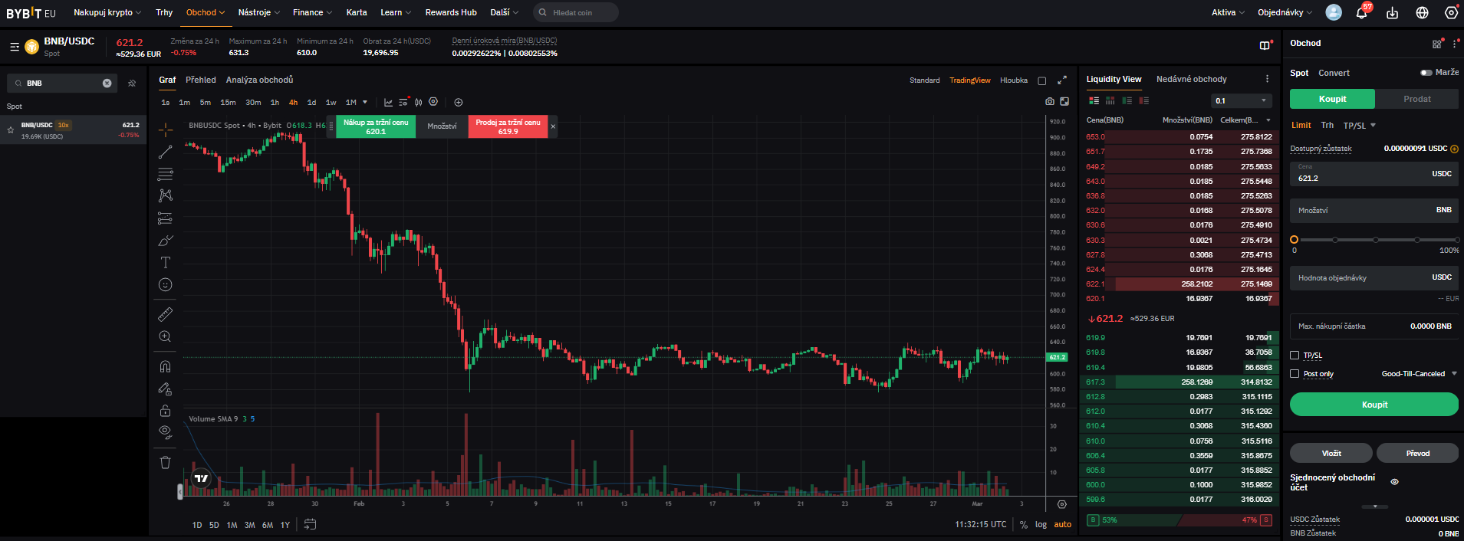Viewport: 1464px width, 541px height.
Task: Select the ruler measure tool
Action: tap(165, 314)
